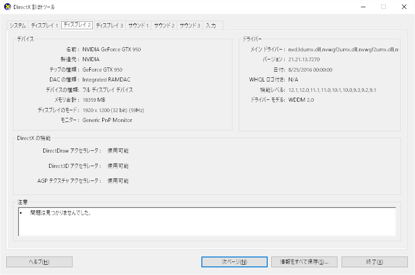Viewport: 415px width, 275px height.
Task: Click the manufacturer value NVIDIA
Action: tap(91, 59)
